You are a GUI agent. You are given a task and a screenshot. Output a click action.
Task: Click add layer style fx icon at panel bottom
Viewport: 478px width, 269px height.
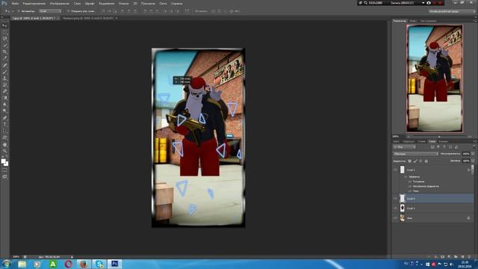coord(435,257)
